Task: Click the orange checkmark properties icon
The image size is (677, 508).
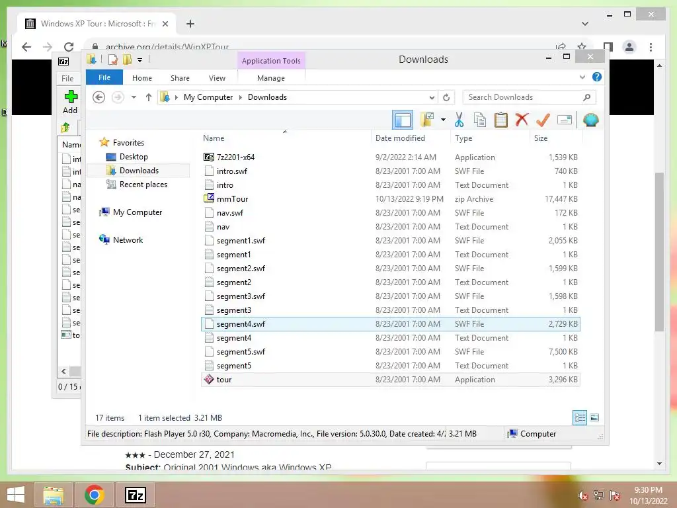Action: [x=543, y=120]
